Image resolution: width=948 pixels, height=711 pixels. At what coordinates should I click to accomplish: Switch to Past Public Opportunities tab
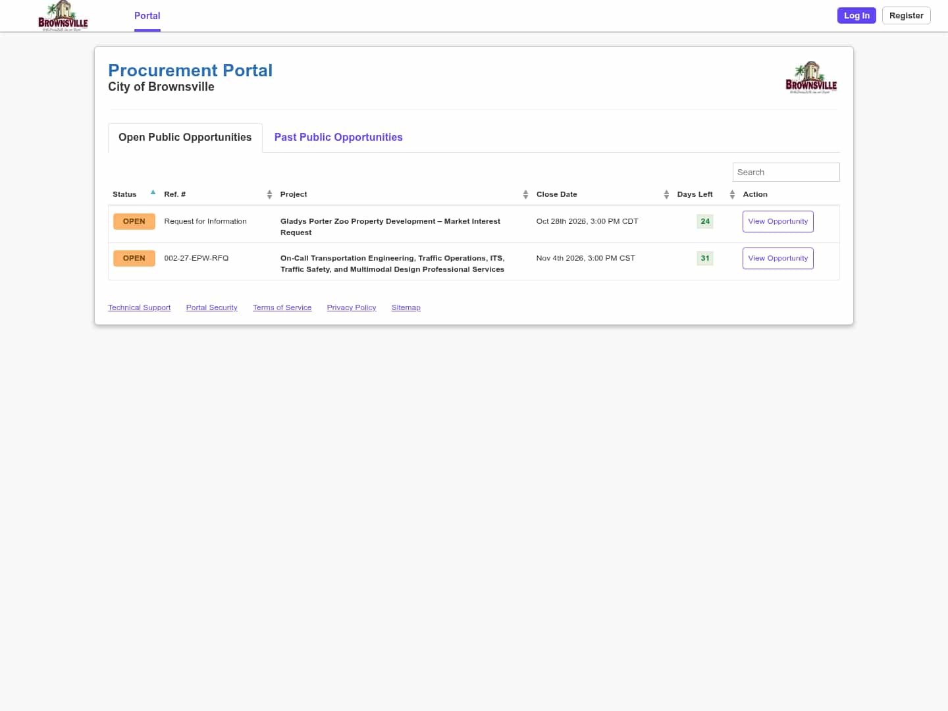(338, 137)
